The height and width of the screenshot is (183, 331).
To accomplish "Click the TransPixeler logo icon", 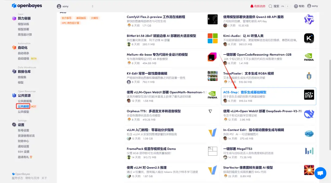I will pyautogui.click(x=309, y=76).
